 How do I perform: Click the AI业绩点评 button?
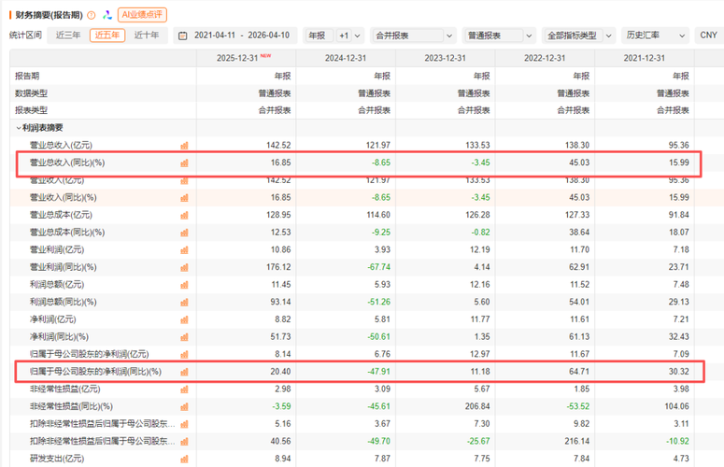click(x=142, y=15)
